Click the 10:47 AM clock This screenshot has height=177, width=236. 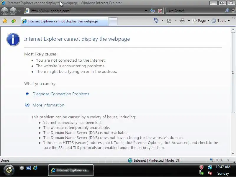tap(223, 167)
